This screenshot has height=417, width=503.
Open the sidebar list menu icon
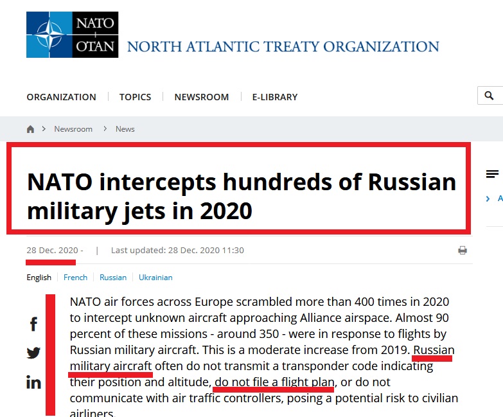tap(492, 174)
